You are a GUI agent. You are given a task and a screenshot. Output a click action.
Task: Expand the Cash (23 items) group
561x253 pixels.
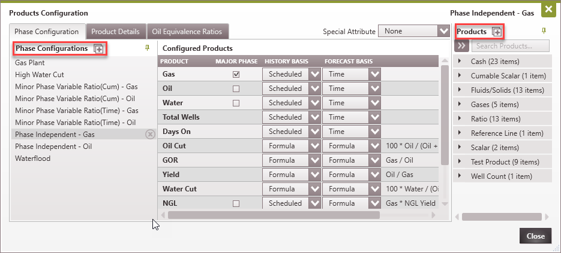pyautogui.click(x=459, y=62)
